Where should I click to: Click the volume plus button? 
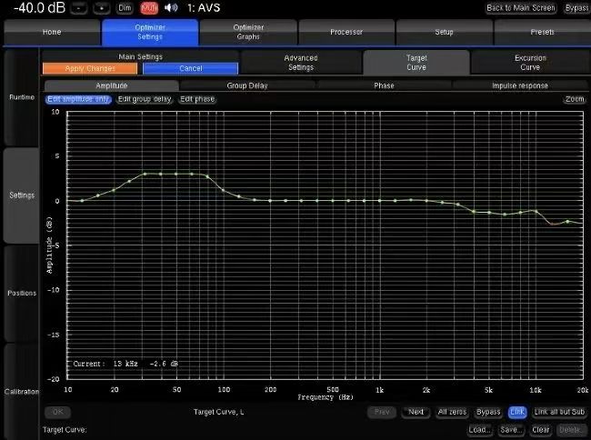pos(100,8)
